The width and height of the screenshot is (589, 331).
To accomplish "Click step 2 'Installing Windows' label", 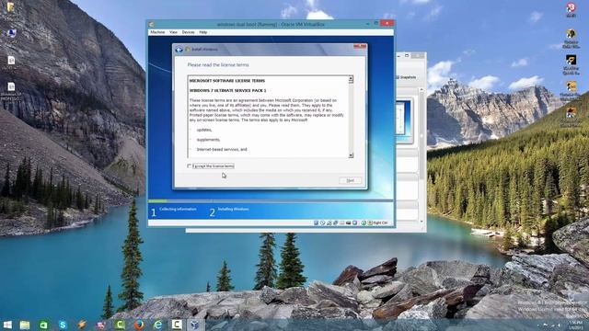I will (233, 209).
